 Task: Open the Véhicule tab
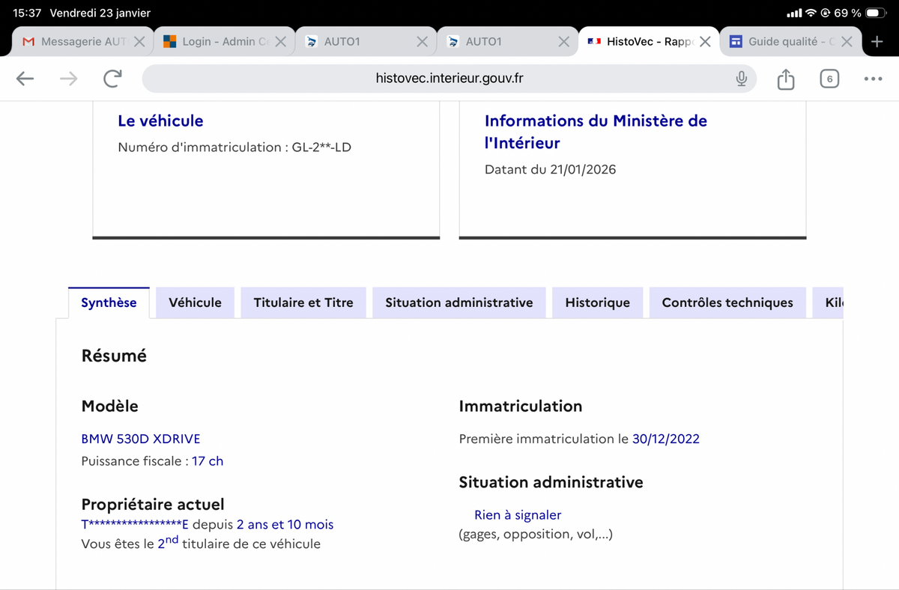coord(195,302)
